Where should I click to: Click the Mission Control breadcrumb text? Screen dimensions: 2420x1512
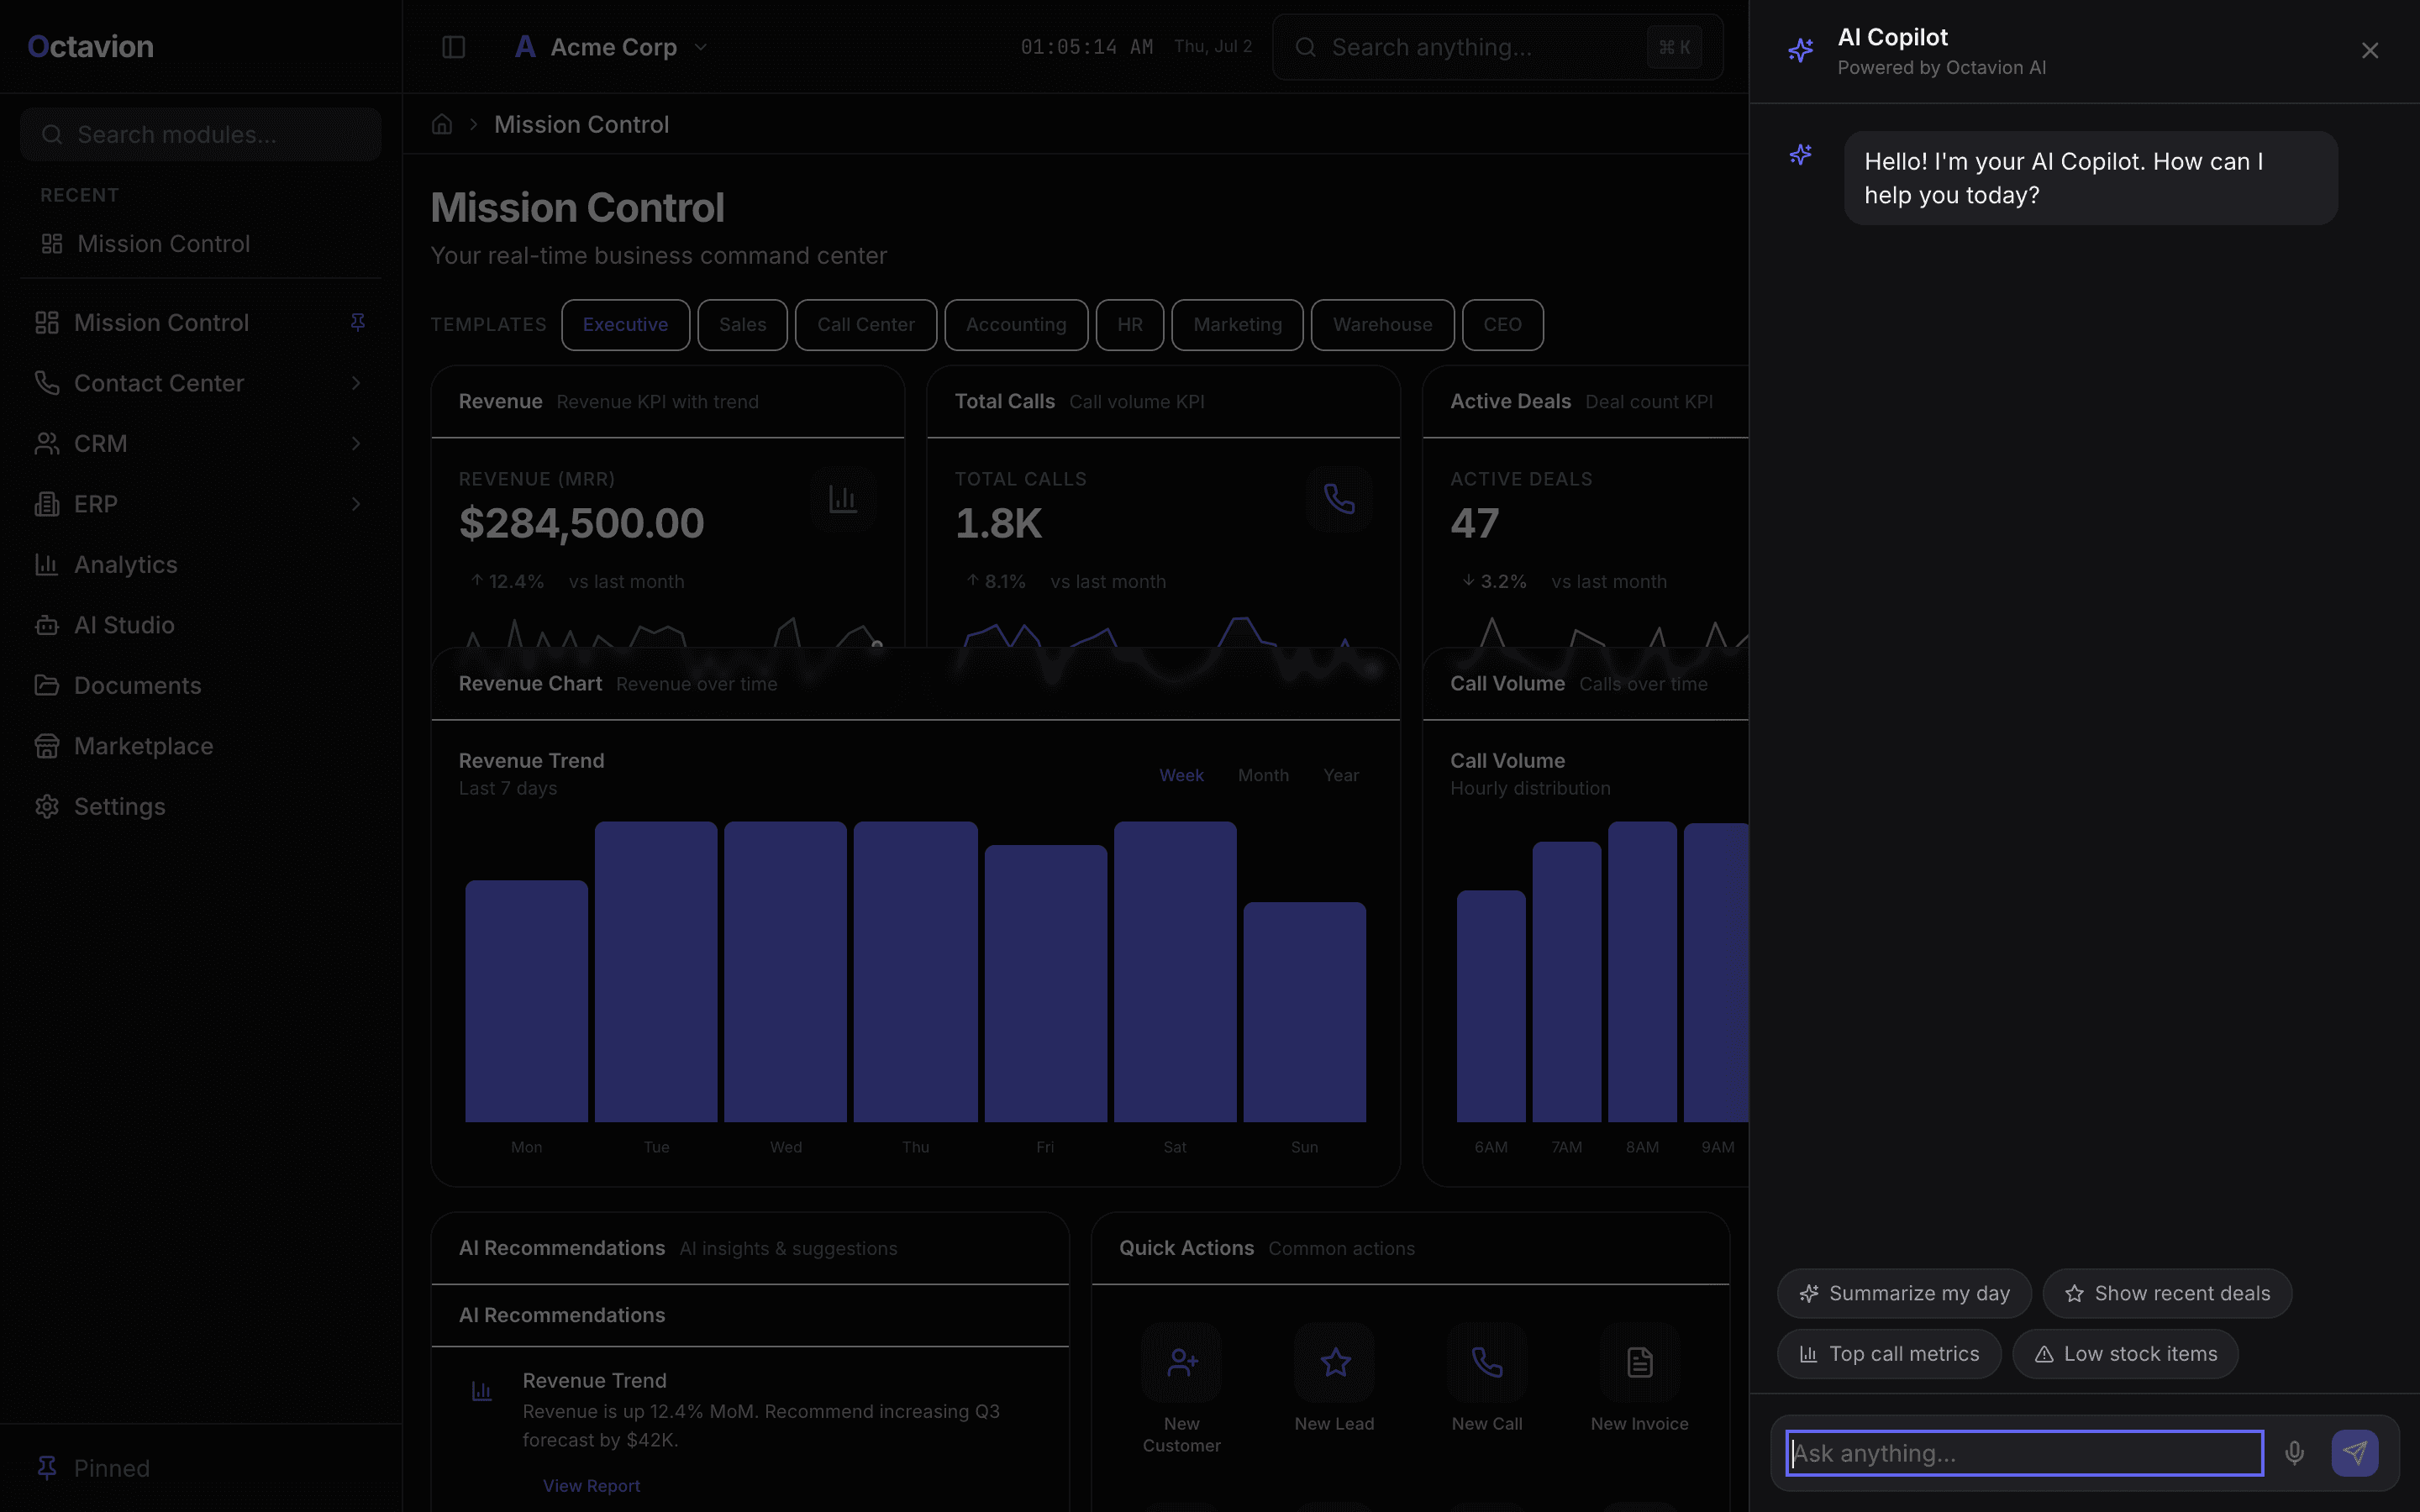click(581, 124)
